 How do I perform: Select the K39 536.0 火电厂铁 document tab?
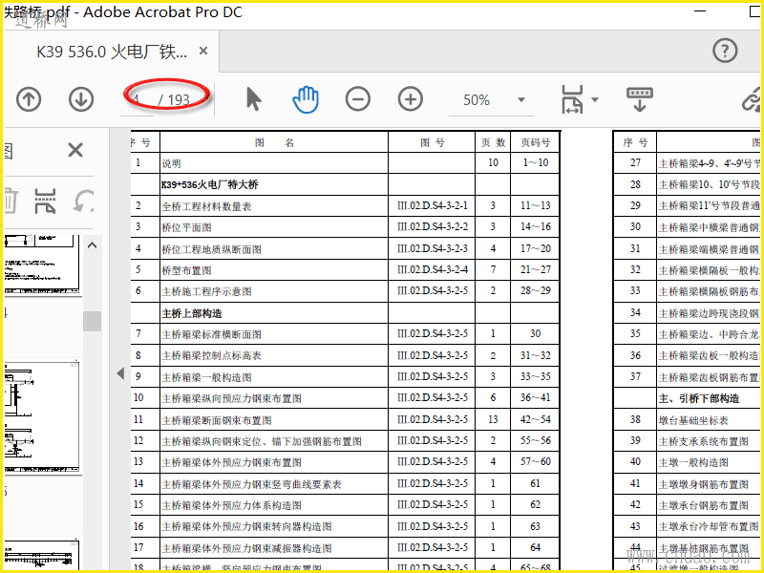[x=112, y=52]
